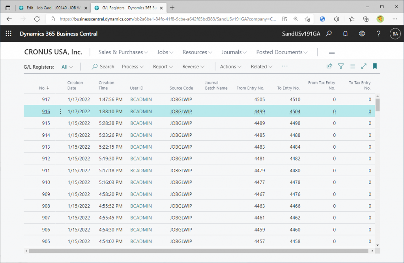Toggle the filter pane funnel icon

click(340, 66)
